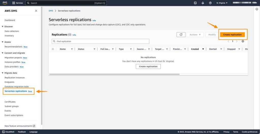The height and width of the screenshot is (134, 260).
Task: Click the top AWS Search box
Action: pyautogui.click(x=66, y=3)
